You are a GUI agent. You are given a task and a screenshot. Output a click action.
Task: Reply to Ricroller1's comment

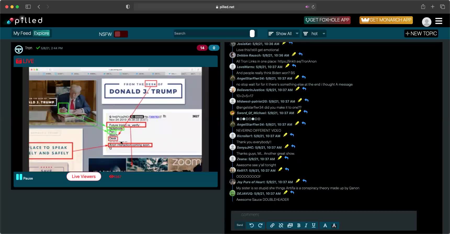coord(292,135)
